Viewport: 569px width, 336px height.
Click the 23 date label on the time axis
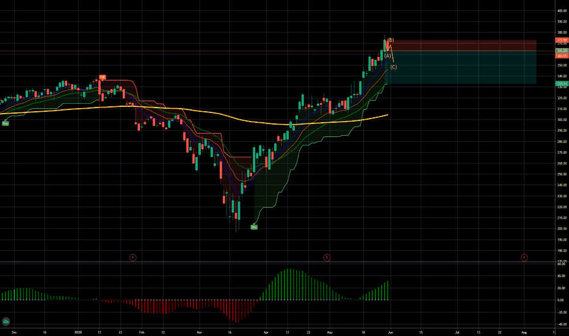(120, 332)
